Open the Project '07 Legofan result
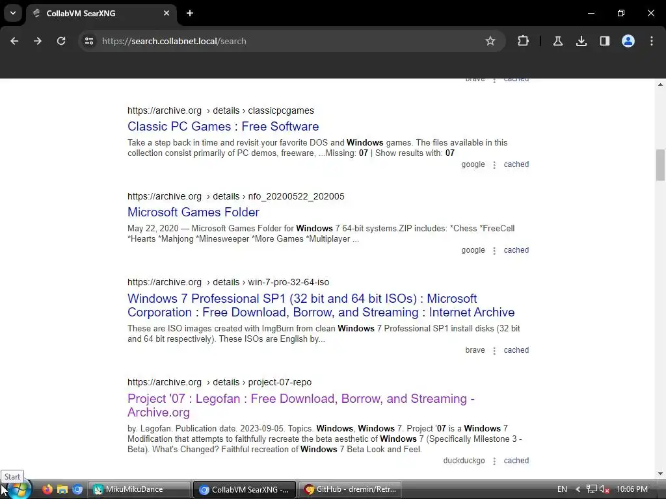Image resolution: width=666 pixels, height=499 pixels. (300, 405)
